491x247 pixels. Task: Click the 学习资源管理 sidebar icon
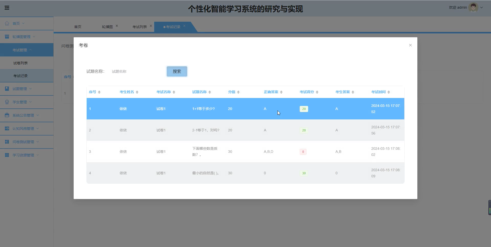pyautogui.click(x=7, y=155)
